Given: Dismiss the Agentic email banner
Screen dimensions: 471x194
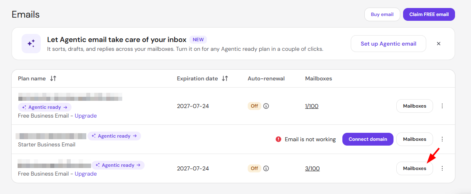Looking at the screenshot, I should [439, 44].
